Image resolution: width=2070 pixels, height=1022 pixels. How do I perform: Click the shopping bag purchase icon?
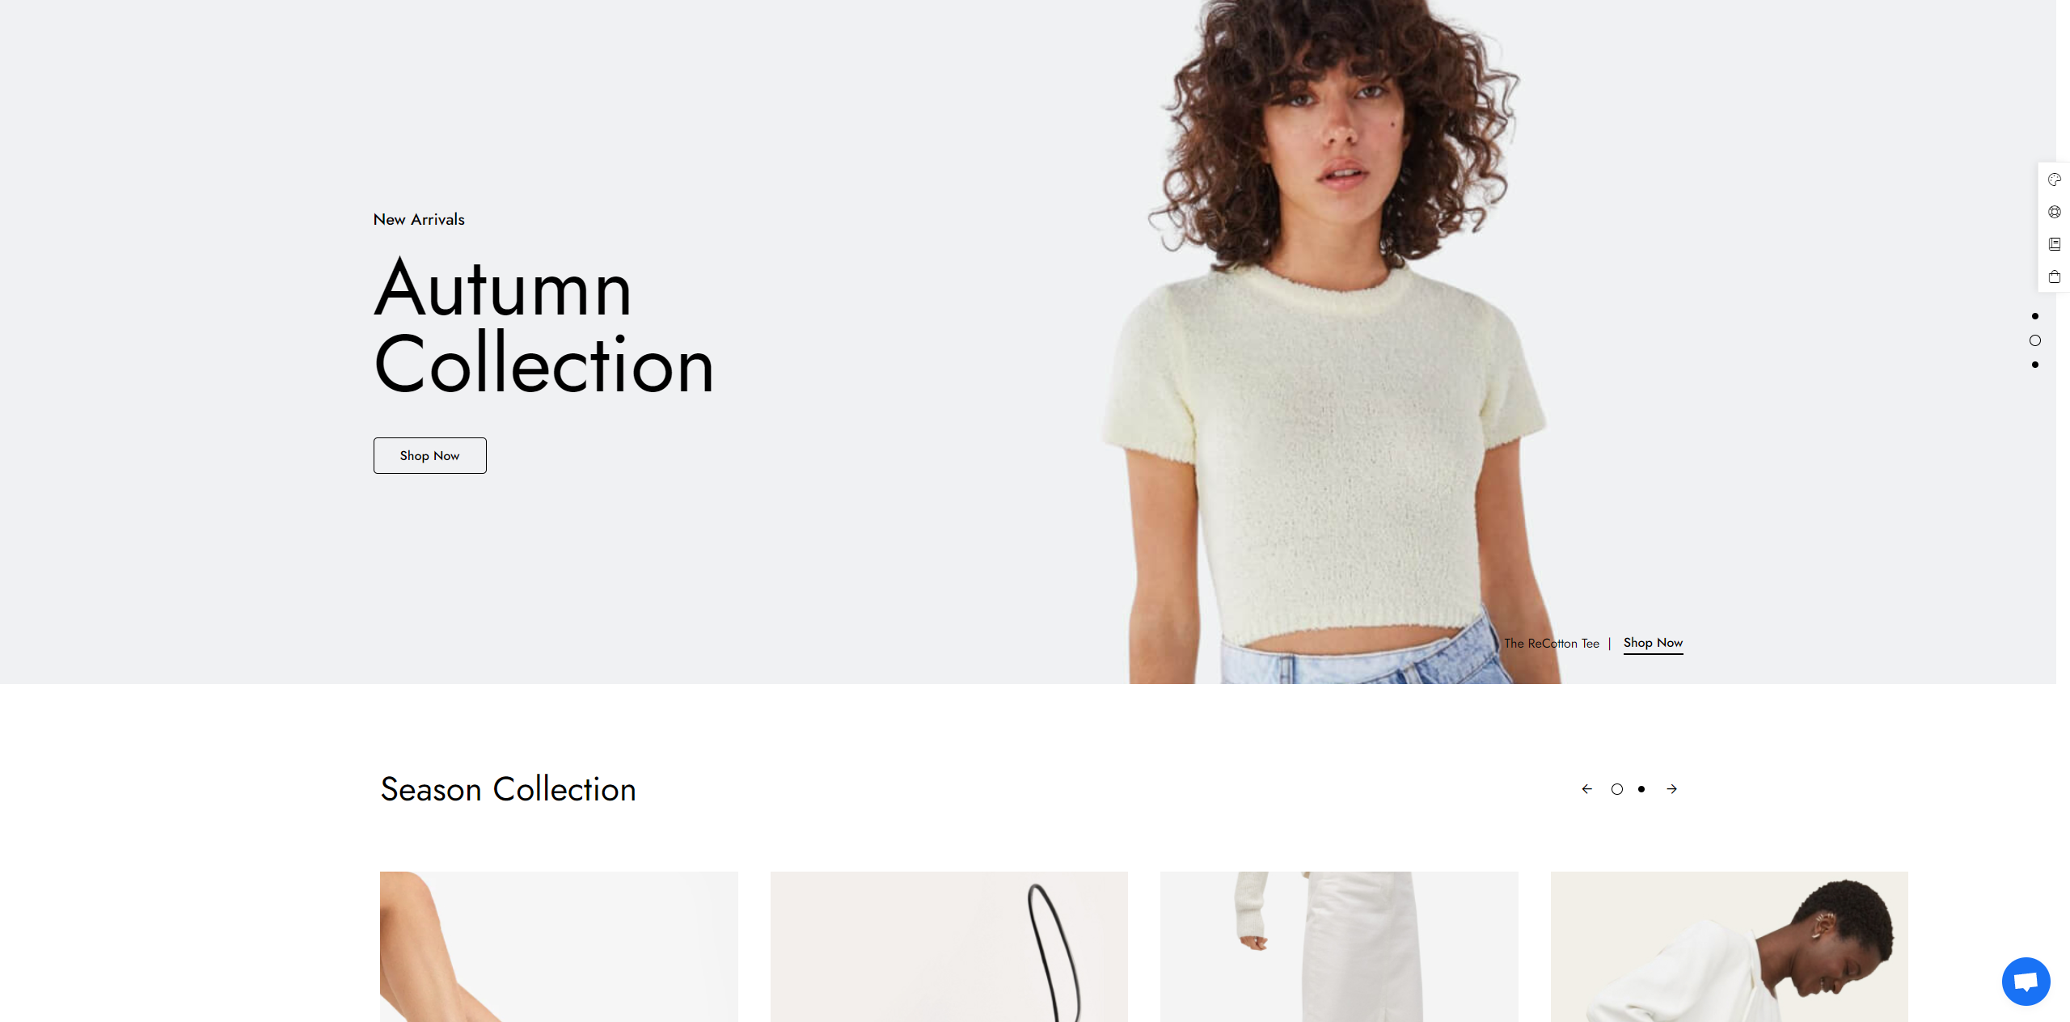point(2054,277)
